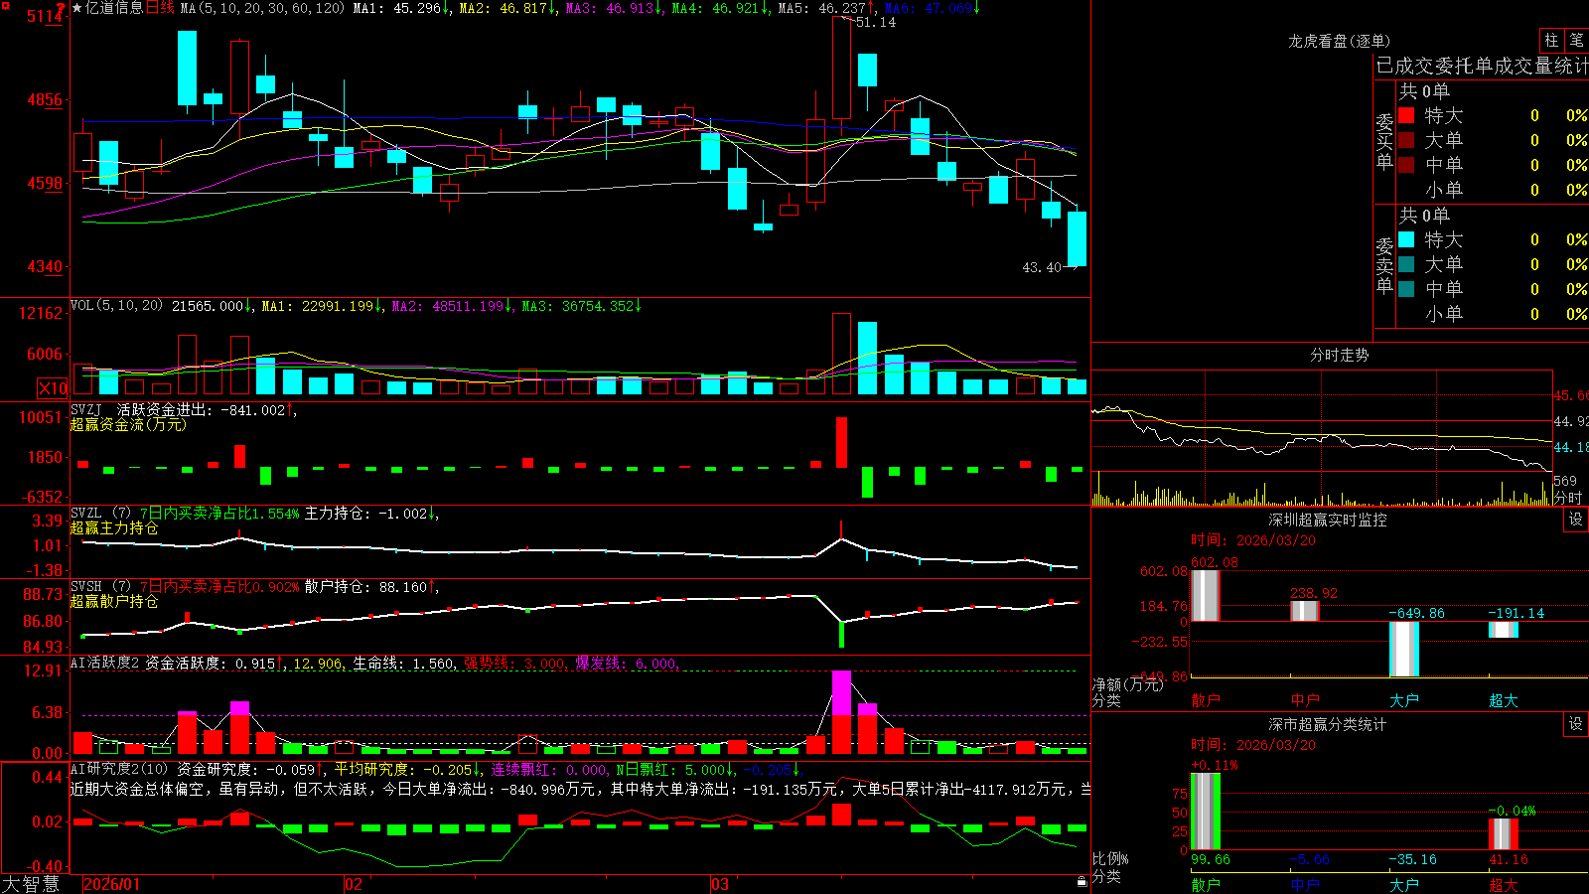Click the tall red candlestick at 51.14 high
Image resolution: width=1589 pixels, height=894 pixels.
coord(841,68)
